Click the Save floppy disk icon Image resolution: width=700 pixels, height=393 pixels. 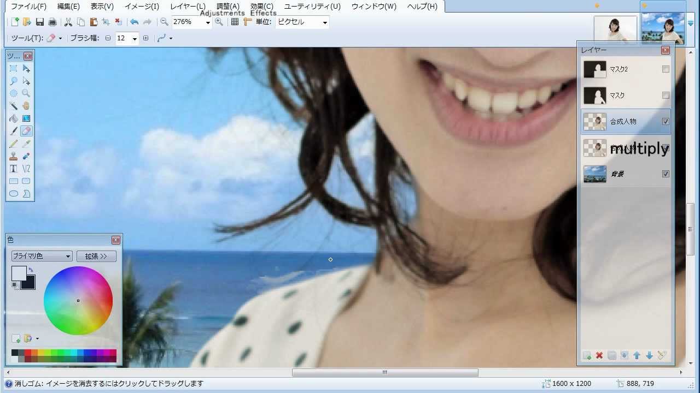[x=40, y=22]
